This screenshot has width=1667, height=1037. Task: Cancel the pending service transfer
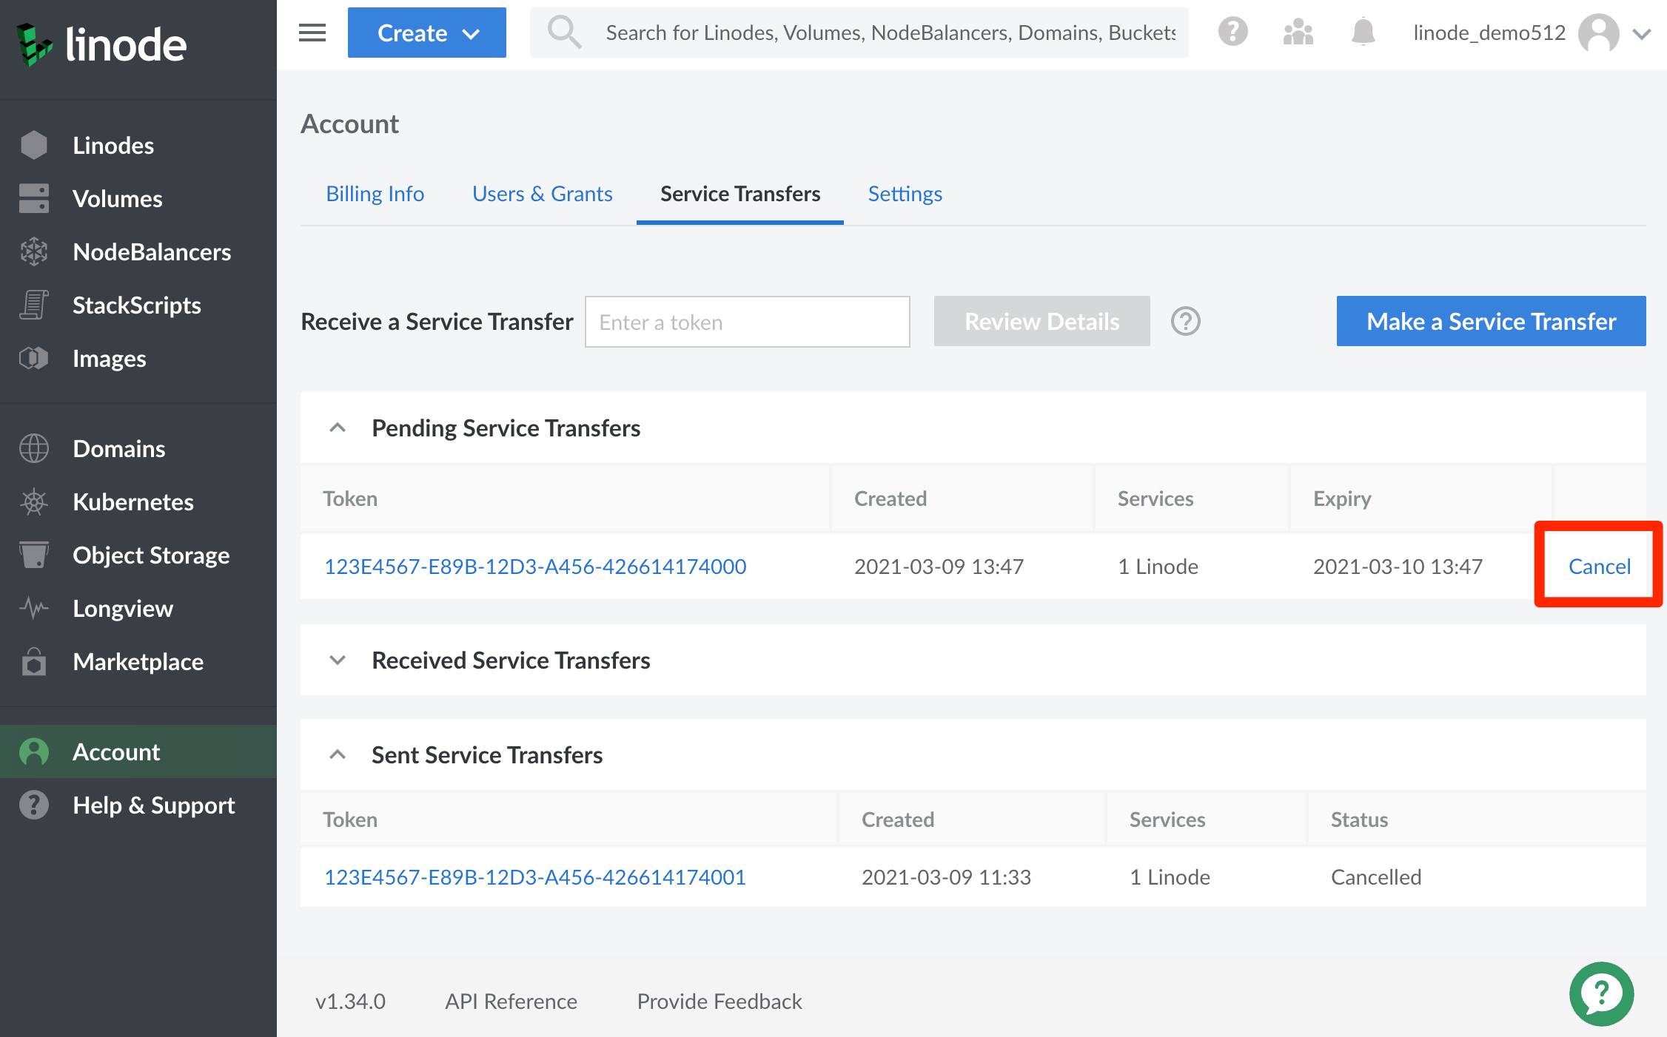pyautogui.click(x=1598, y=566)
